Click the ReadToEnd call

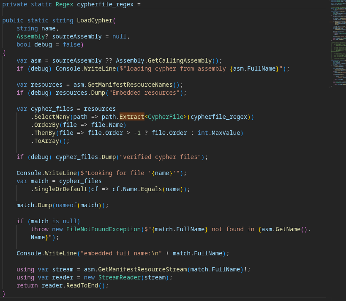pyautogui.click(x=82, y=285)
